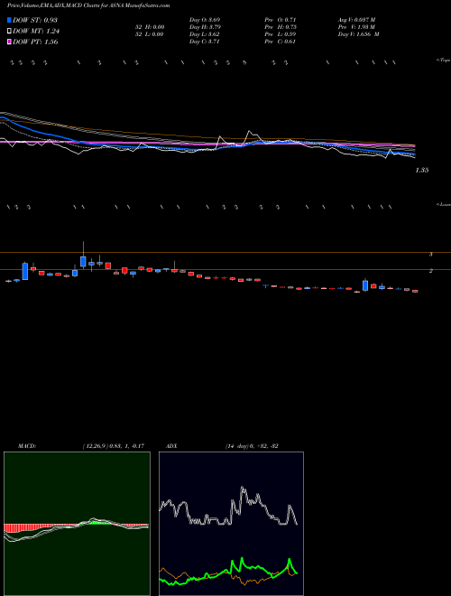The height and width of the screenshot is (596, 451).
Task: Click the 'Pre C: 0.61' value
Action: [x=281, y=42]
